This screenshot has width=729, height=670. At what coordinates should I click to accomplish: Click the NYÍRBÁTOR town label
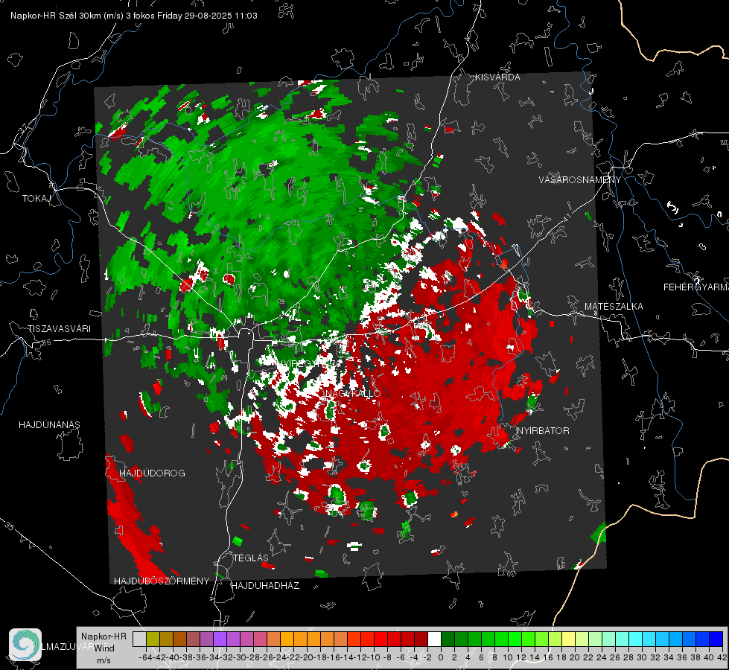tap(543, 430)
